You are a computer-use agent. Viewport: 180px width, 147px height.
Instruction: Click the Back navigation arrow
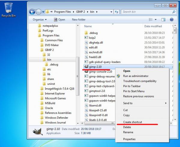pyautogui.click(x=32, y=12)
